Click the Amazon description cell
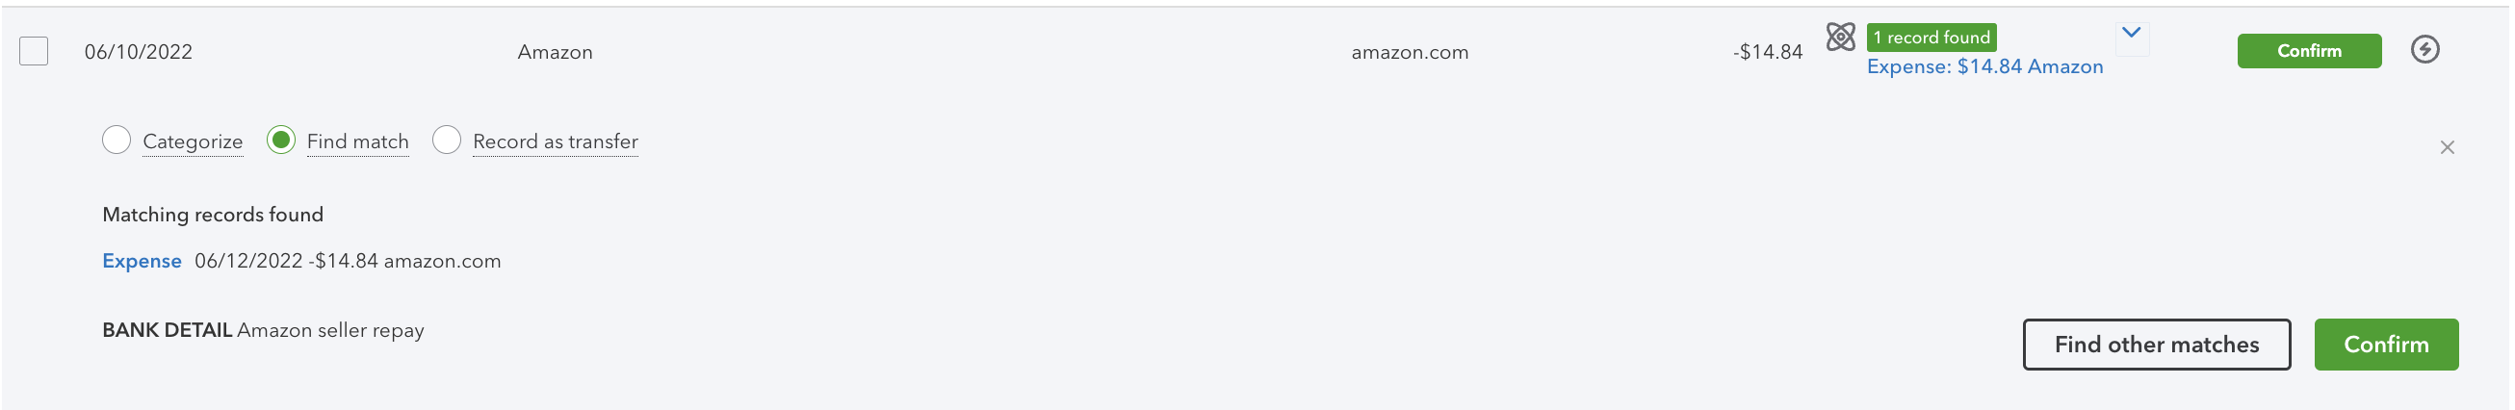 (555, 52)
